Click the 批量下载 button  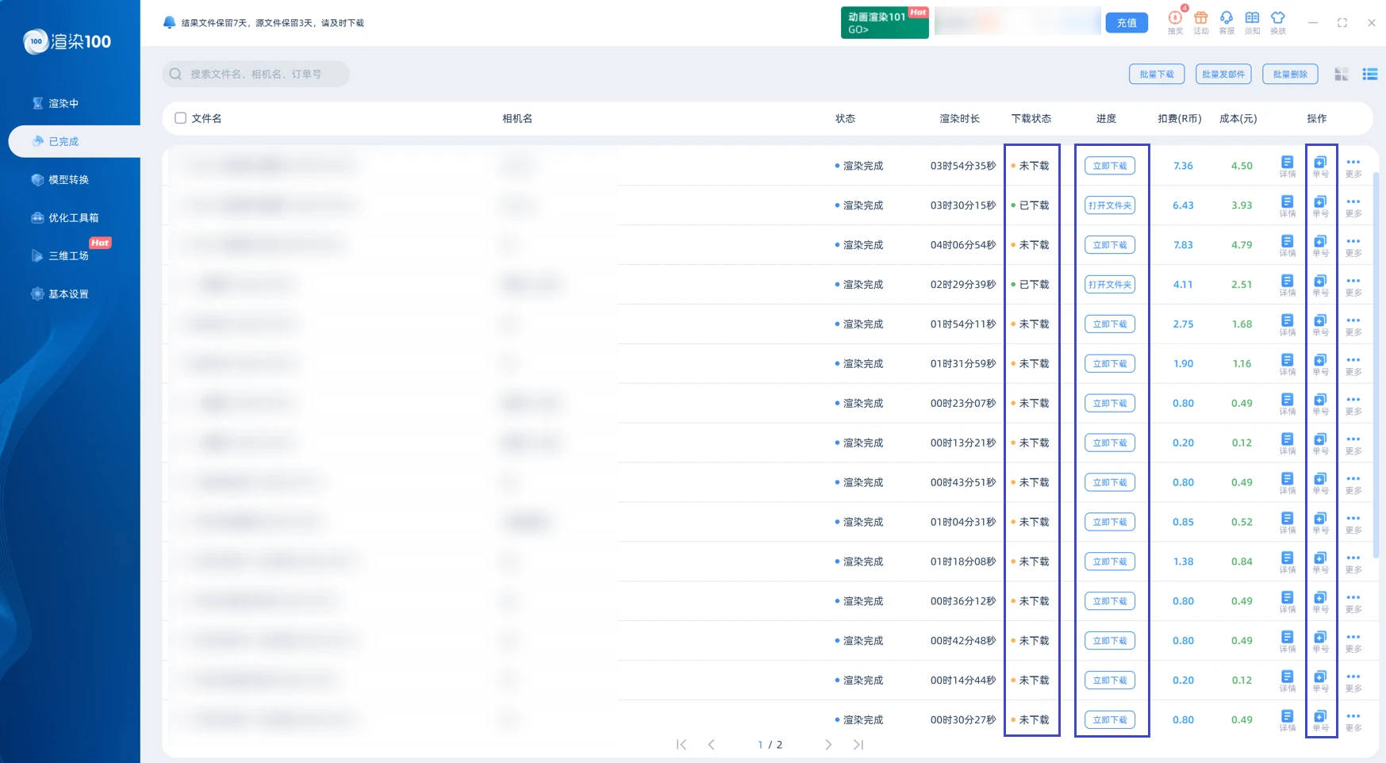1157,74
